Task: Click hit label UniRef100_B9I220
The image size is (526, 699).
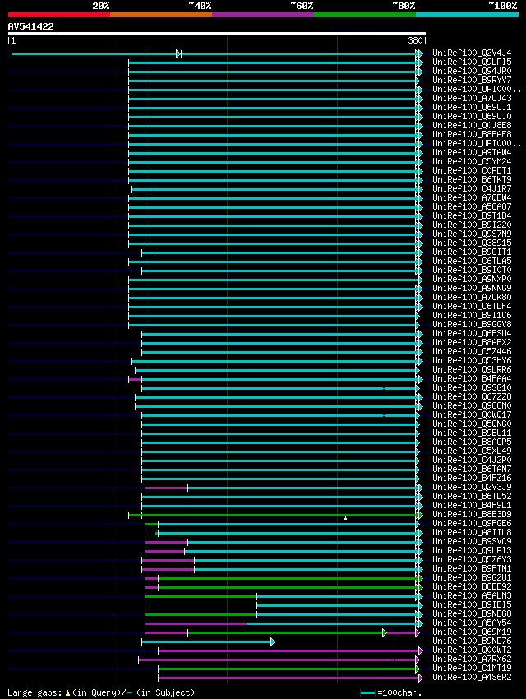Action: [472, 225]
